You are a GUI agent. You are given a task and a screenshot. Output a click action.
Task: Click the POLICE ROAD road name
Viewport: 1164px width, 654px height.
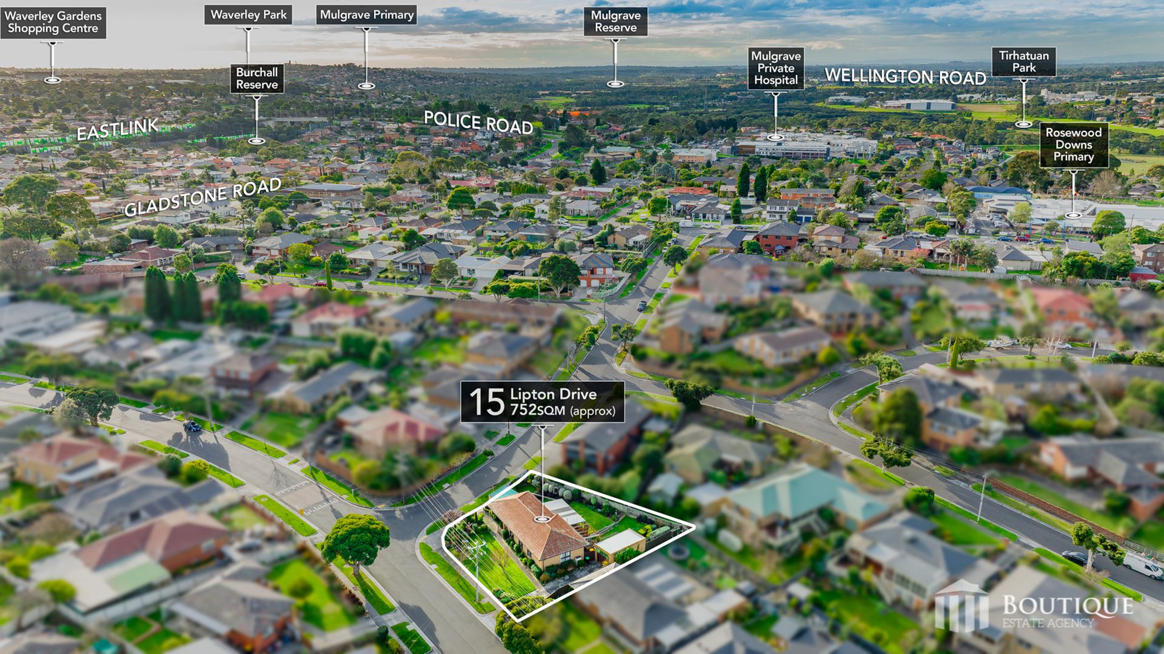pos(478,122)
